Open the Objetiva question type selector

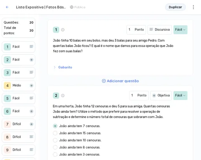coord(161,95)
